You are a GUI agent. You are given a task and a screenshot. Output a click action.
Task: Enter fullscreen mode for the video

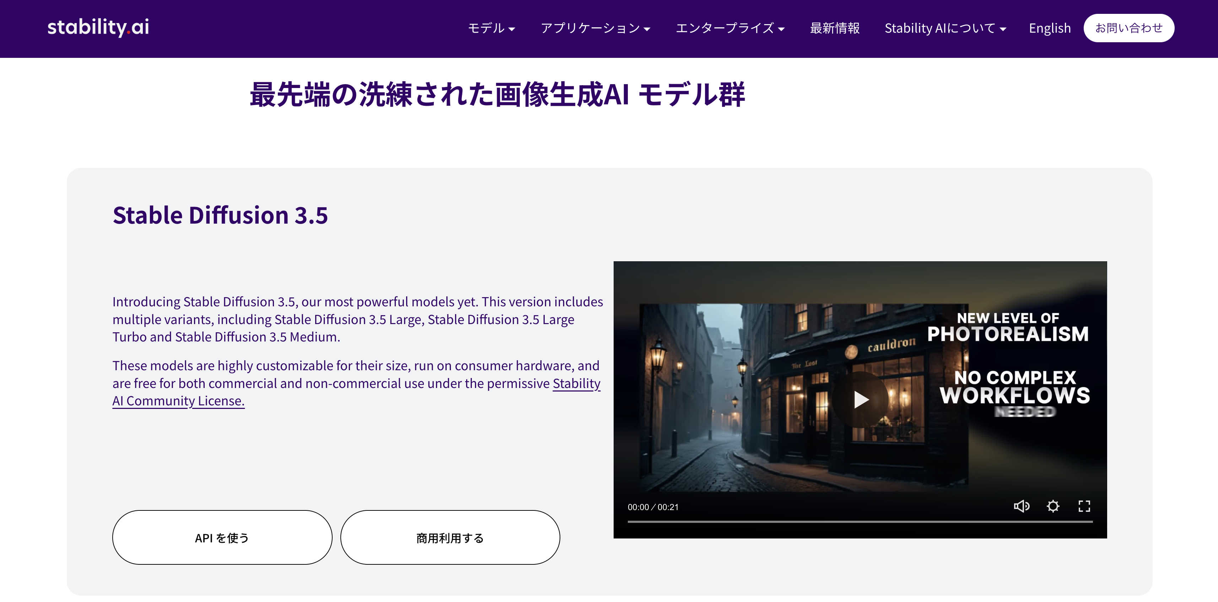(1084, 506)
